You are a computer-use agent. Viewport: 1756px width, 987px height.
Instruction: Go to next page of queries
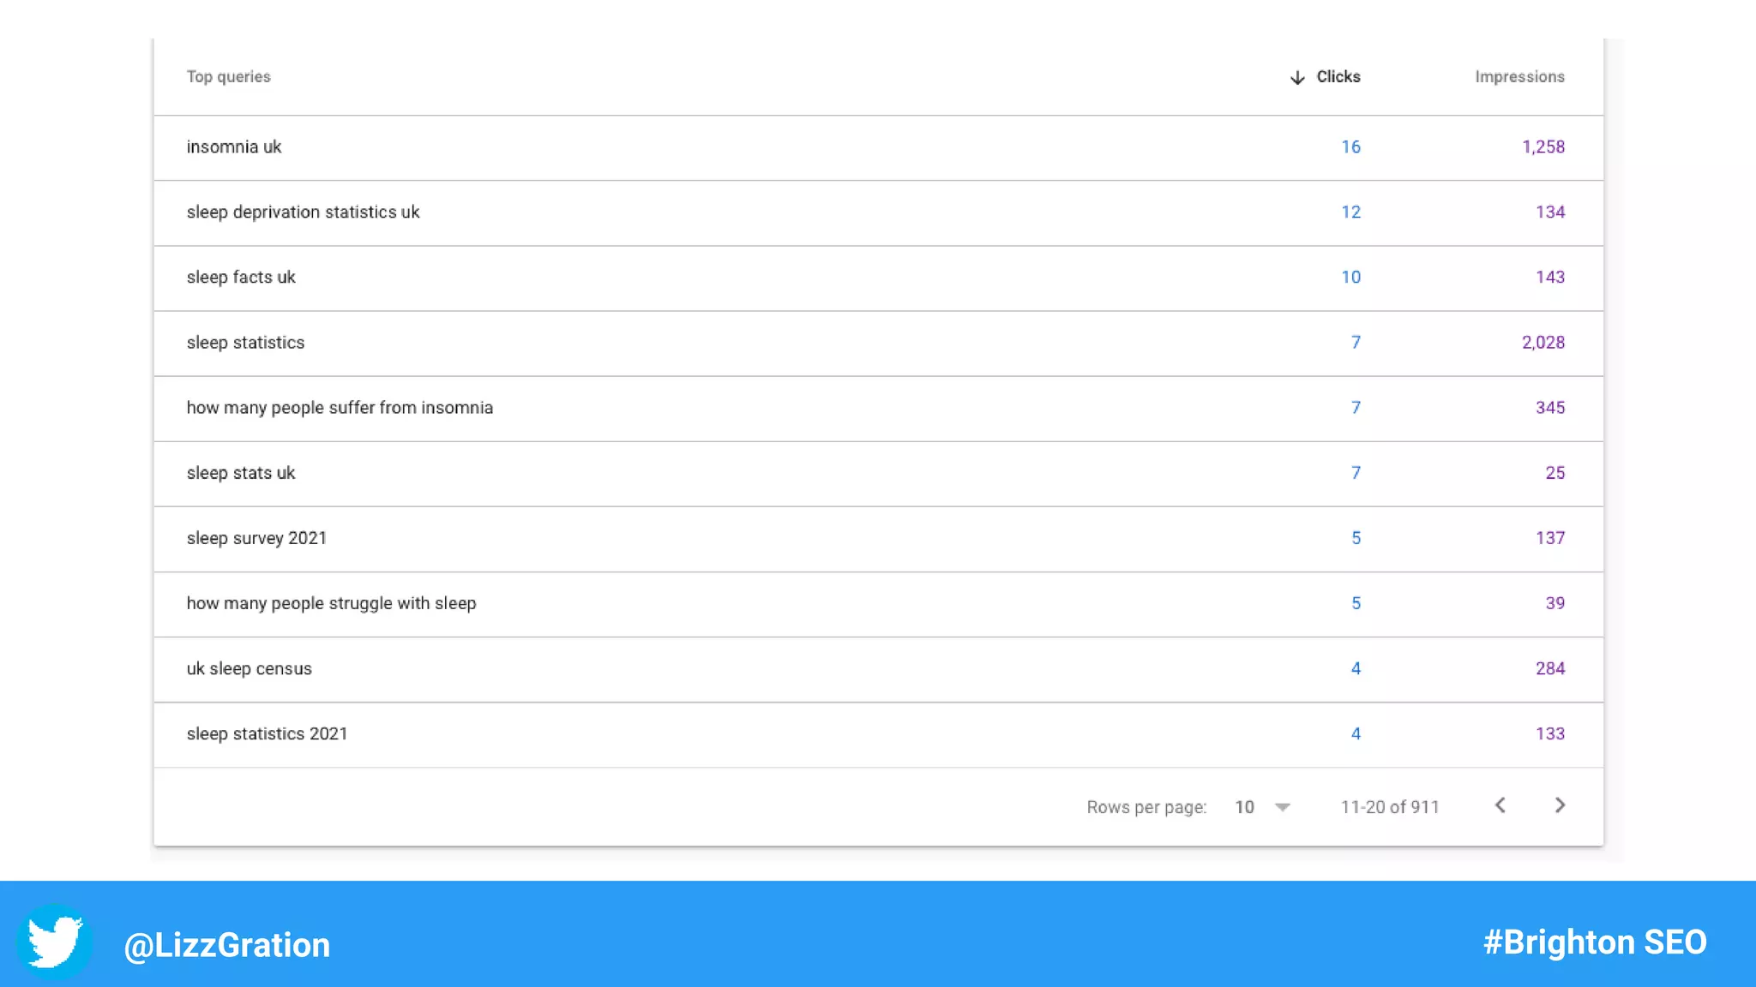(1560, 805)
